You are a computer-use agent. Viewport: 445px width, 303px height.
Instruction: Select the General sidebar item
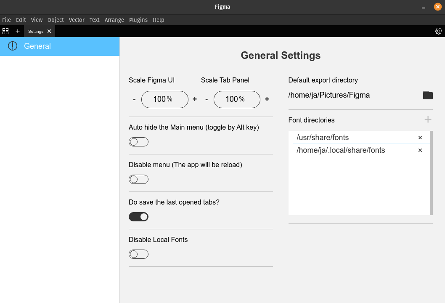[x=60, y=46]
